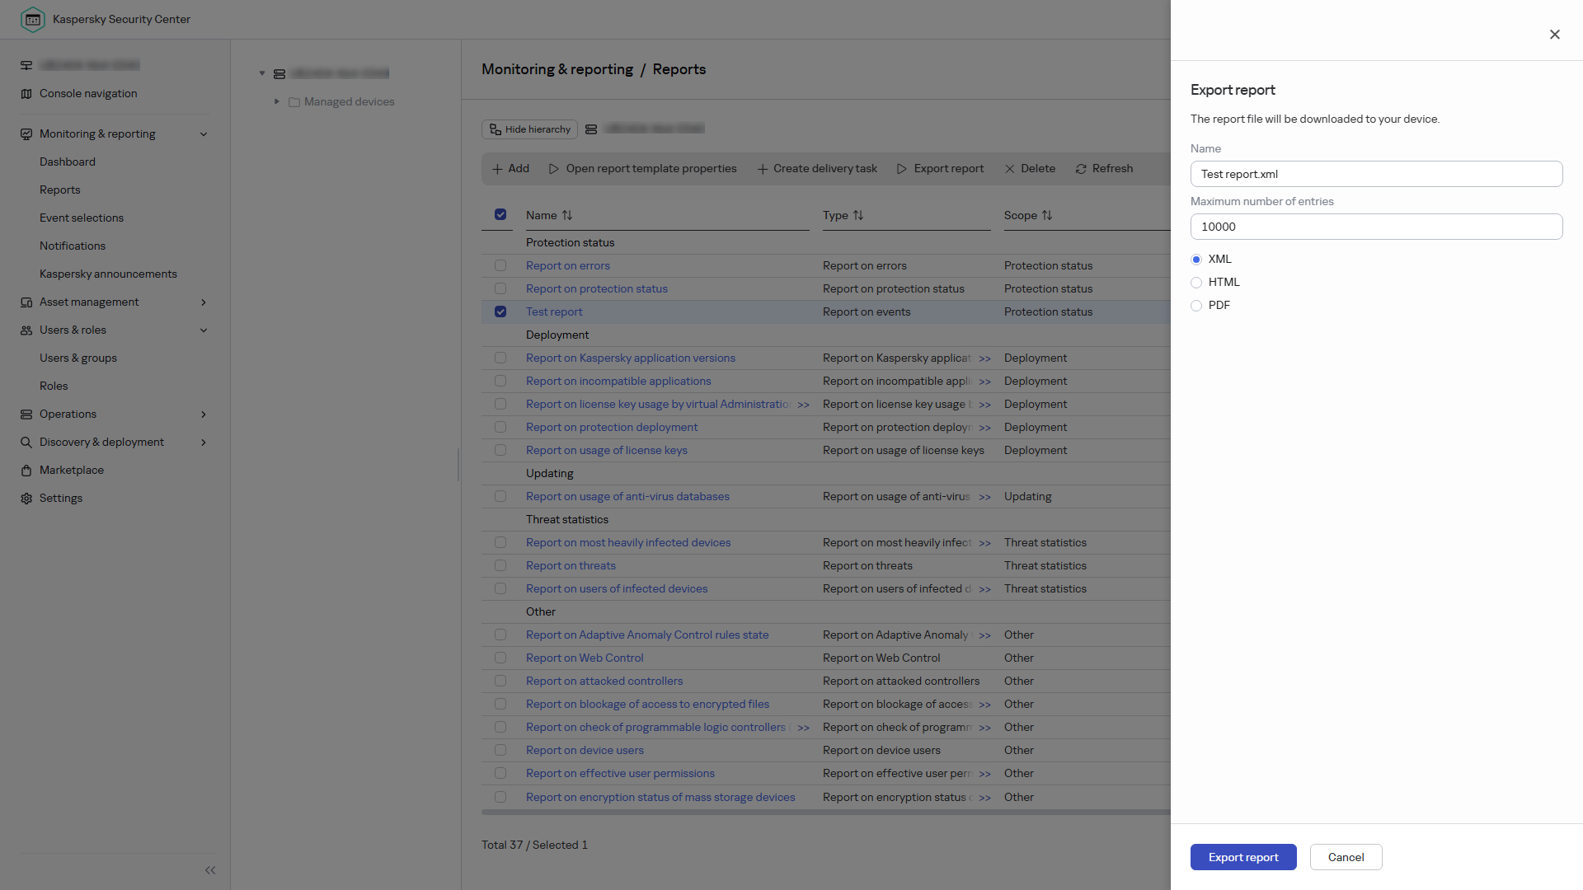
Task: Click the report Name input field
Action: coord(1376,174)
